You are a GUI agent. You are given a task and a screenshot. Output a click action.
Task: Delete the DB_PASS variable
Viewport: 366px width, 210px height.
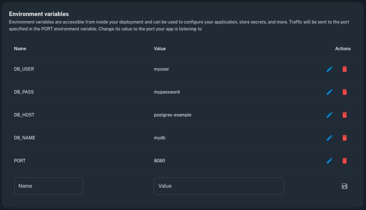[344, 92]
